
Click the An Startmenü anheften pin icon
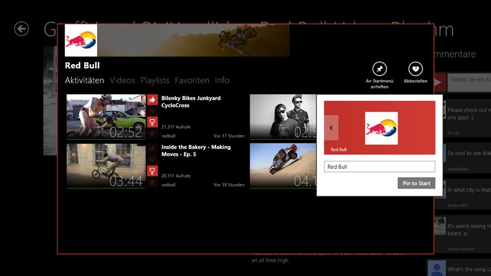(379, 69)
